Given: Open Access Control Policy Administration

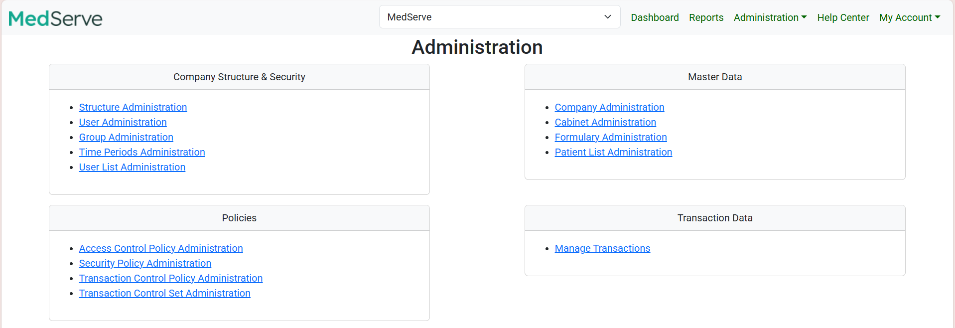Looking at the screenshot, I should [161, 248].
